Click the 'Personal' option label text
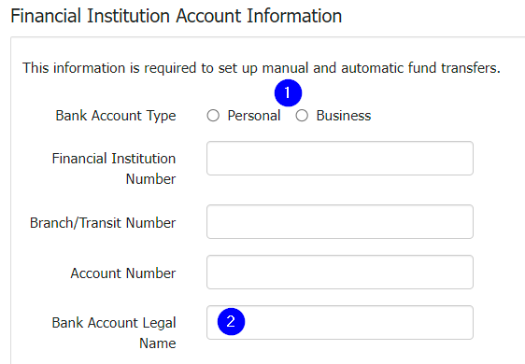 click(x=254, y=116)
